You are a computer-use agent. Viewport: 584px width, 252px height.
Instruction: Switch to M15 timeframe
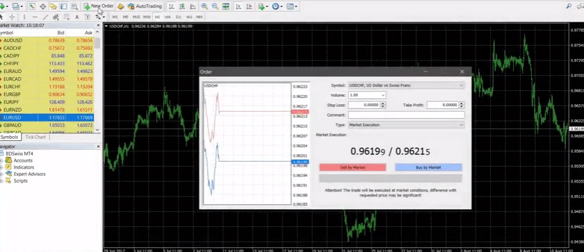(136, 17)
